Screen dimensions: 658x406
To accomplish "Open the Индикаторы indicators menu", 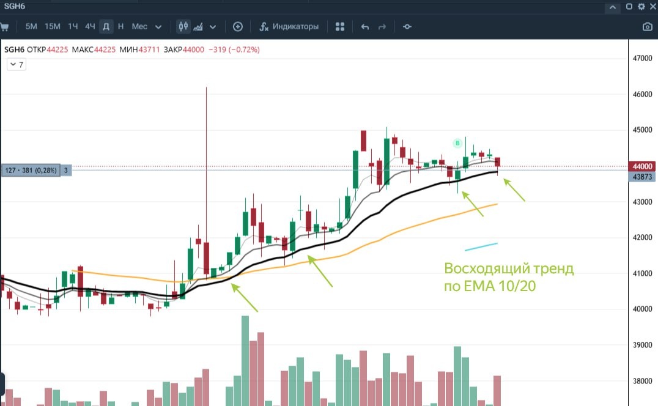I will click(x=289, y=26).
